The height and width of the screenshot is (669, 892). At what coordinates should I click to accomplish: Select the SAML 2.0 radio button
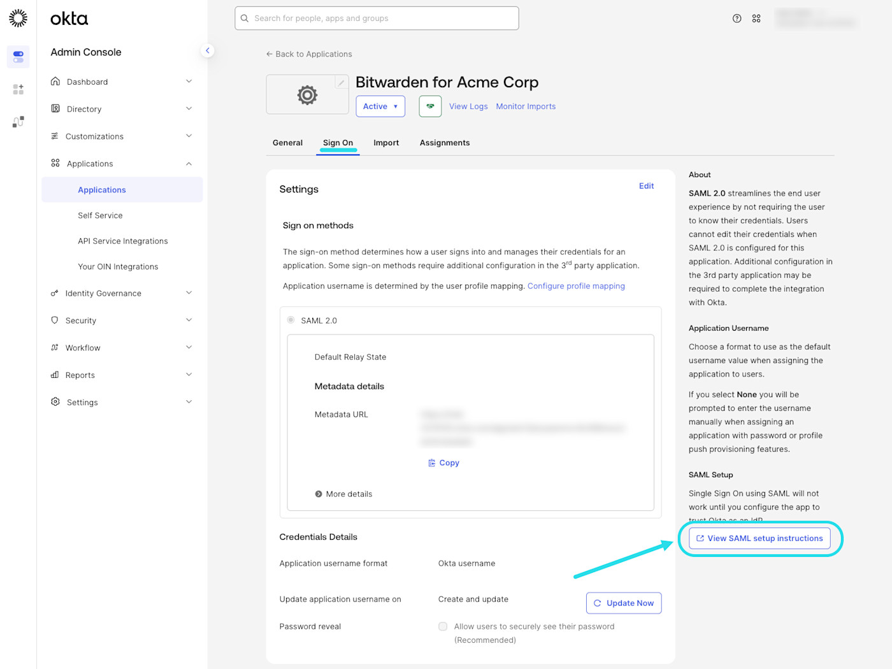291,320
